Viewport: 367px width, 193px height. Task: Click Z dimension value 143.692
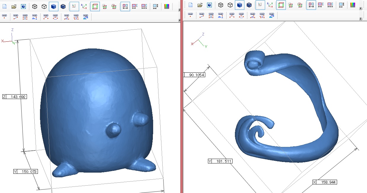[x=18, y=97]
